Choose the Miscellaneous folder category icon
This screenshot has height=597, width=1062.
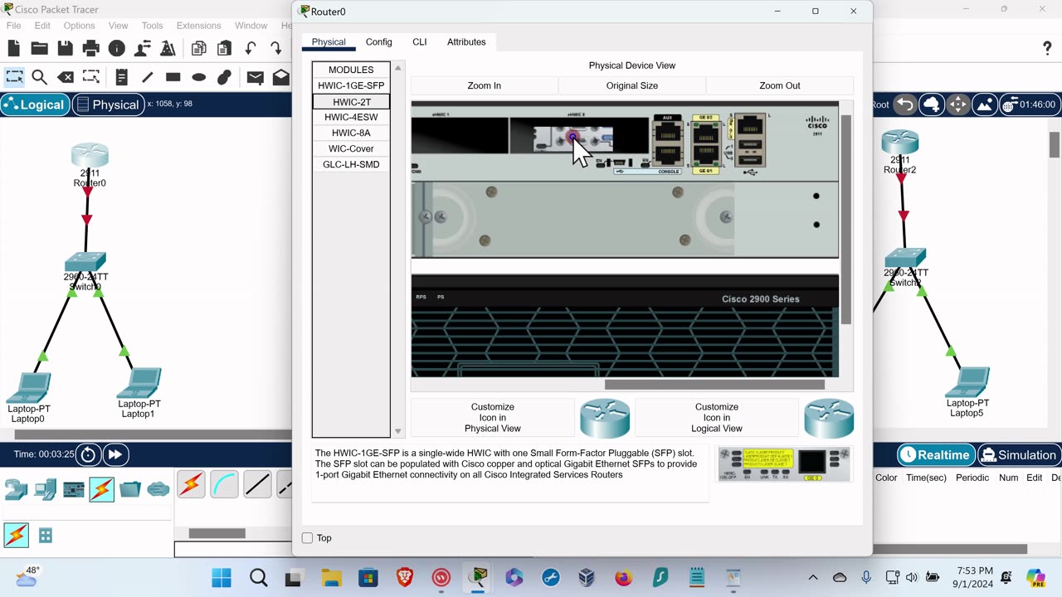click(x=130, y=489)
